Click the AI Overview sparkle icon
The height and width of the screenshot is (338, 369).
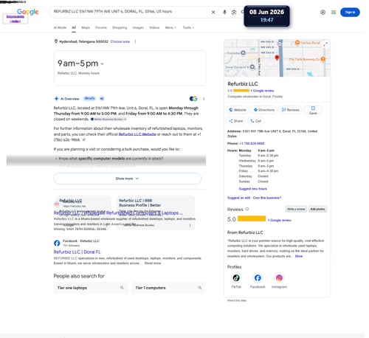56,99
